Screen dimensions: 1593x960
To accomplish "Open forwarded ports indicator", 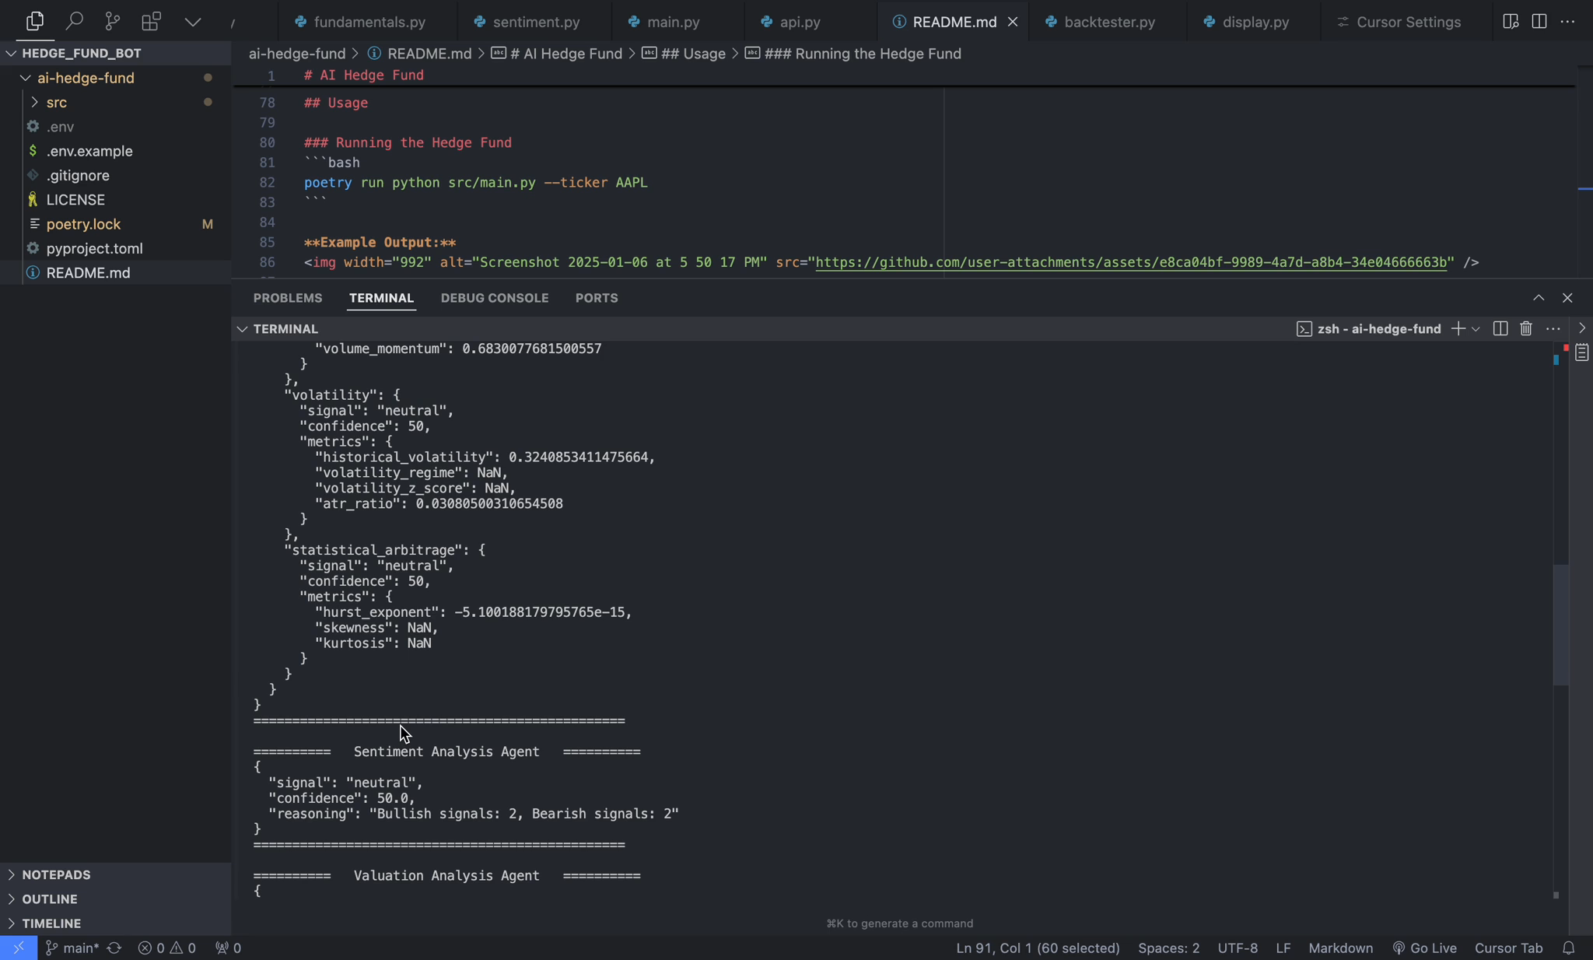I will pos(229,948).
